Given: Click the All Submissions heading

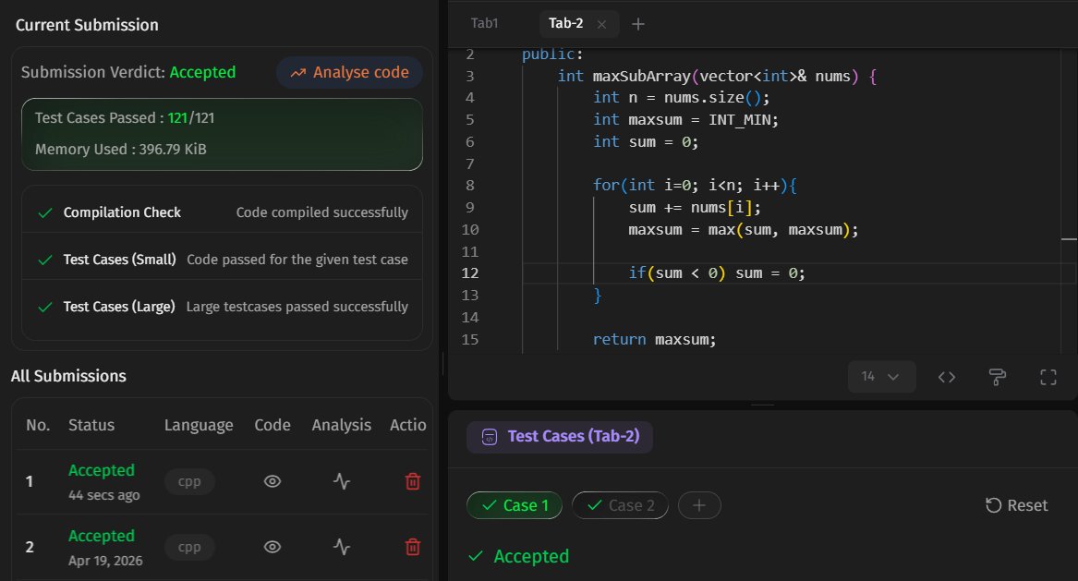Looking at the screenshot, I should 68,376.
